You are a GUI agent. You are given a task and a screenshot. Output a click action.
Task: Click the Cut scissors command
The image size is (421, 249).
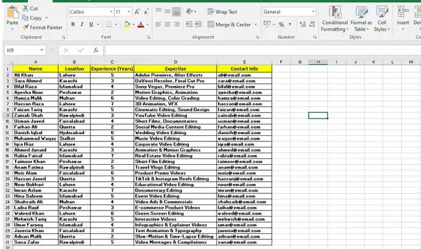coord(30,8)
